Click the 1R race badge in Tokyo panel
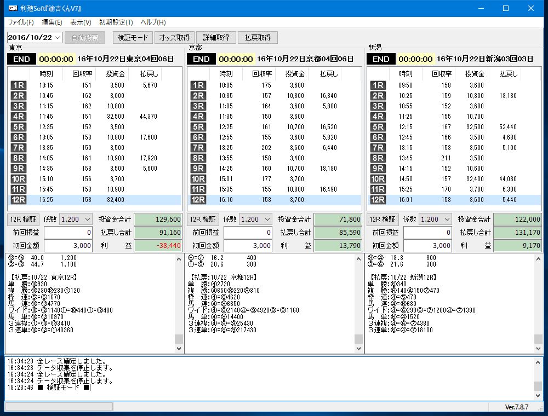Viewport: 548px width, 416px height. tap(18, 85)
